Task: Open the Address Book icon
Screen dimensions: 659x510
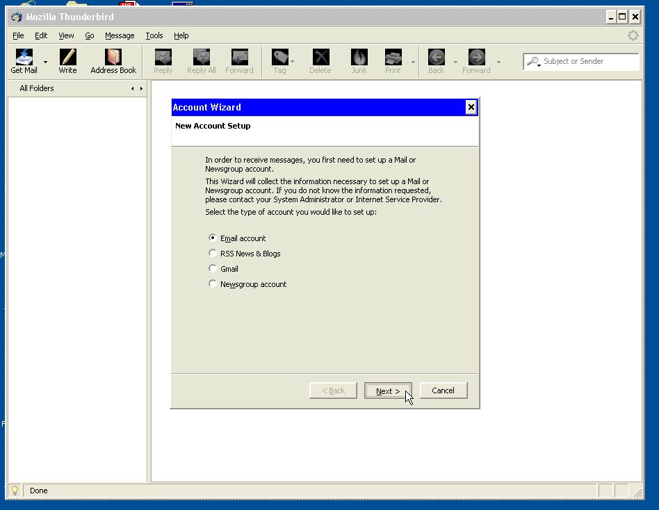Action: pos(113,60)
